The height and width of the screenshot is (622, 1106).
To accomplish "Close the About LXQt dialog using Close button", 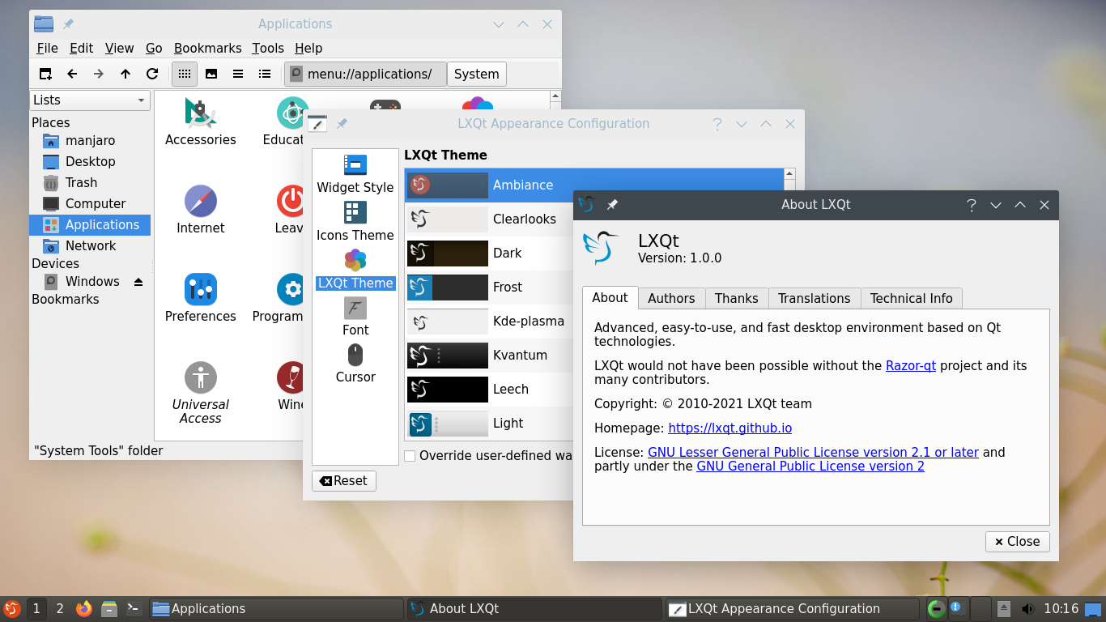I will (x=1018, y=542).
